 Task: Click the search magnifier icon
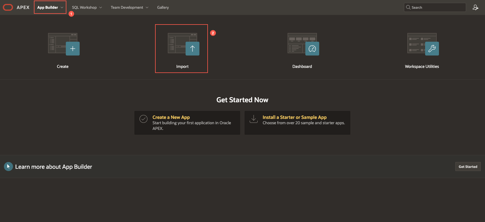coord(408,7)
